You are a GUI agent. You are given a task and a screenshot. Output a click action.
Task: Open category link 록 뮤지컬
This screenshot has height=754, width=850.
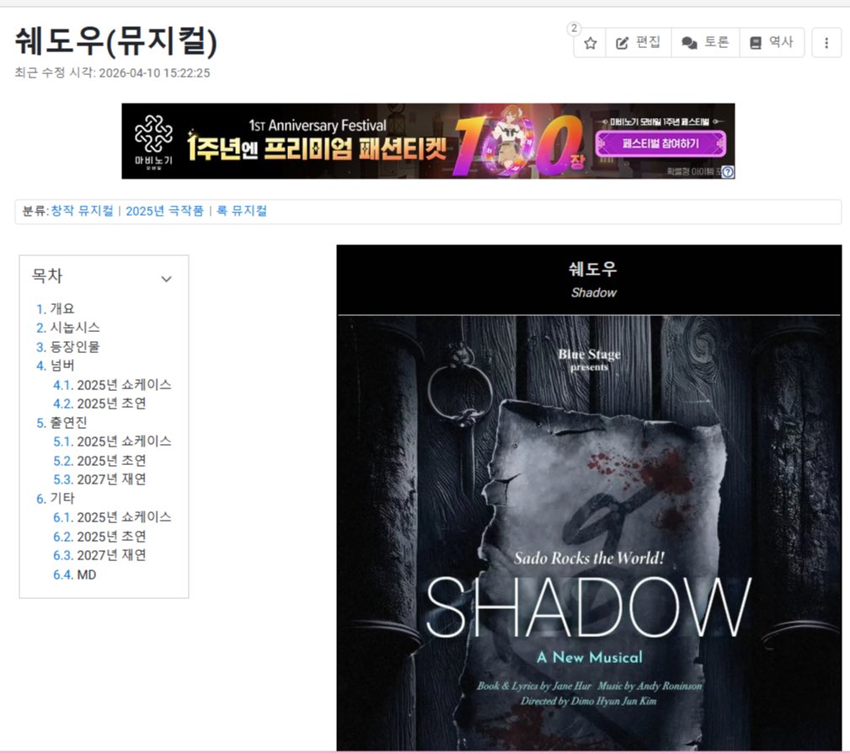242,211
